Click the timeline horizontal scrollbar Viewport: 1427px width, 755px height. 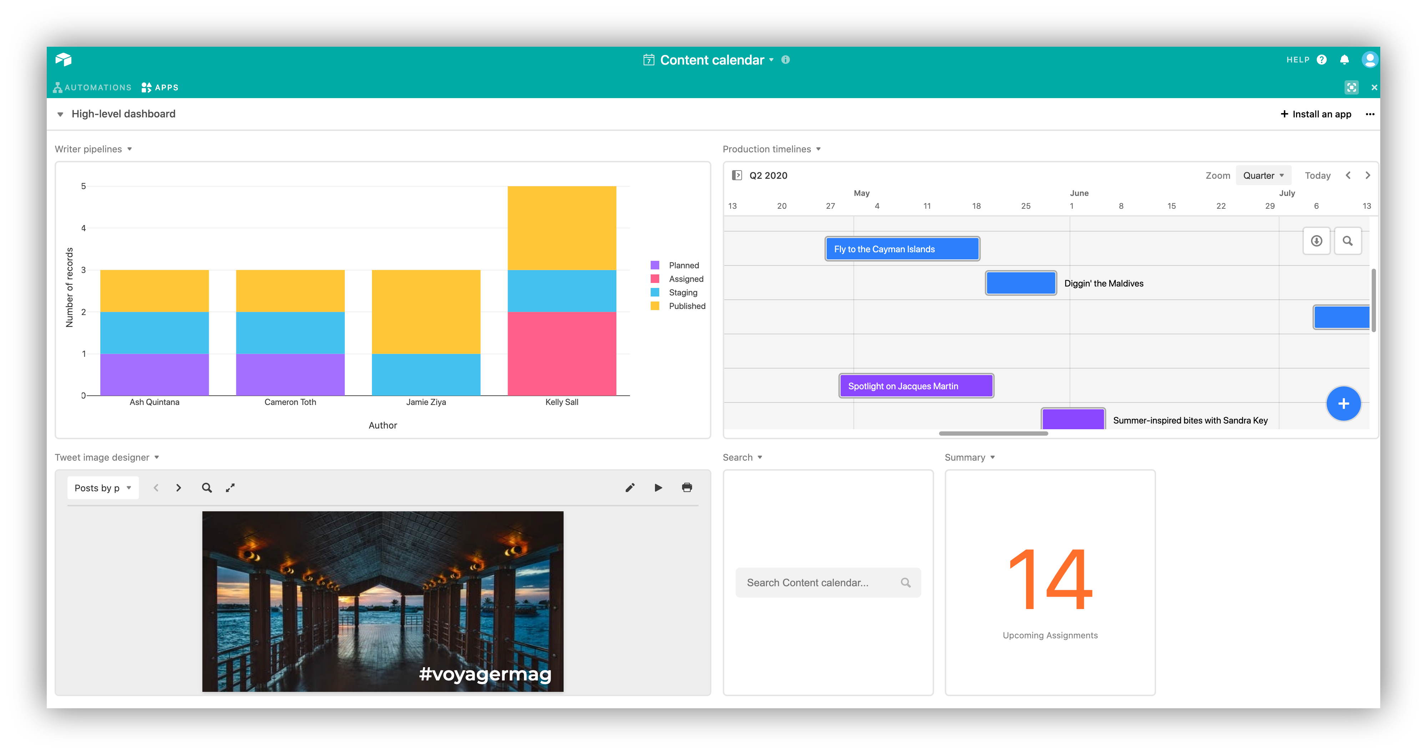(x=993, y=433)
